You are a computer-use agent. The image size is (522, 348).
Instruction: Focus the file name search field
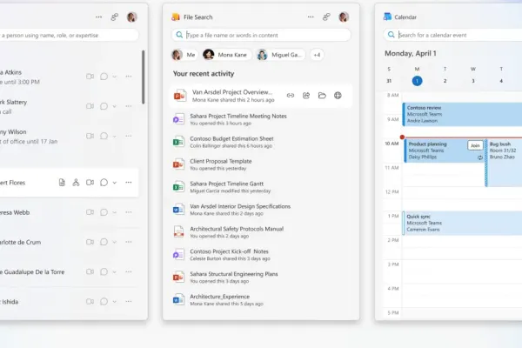click(x=261, y=35)
